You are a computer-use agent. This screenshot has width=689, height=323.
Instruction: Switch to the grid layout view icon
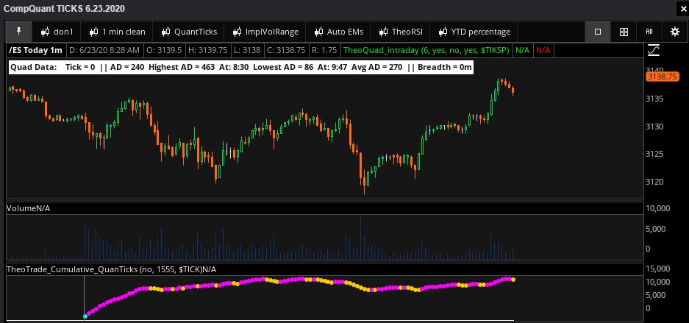pos(623,32)
